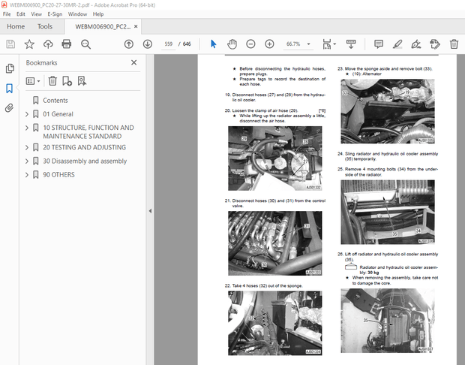Expand the 90 Others bookmark

(27, 175)
